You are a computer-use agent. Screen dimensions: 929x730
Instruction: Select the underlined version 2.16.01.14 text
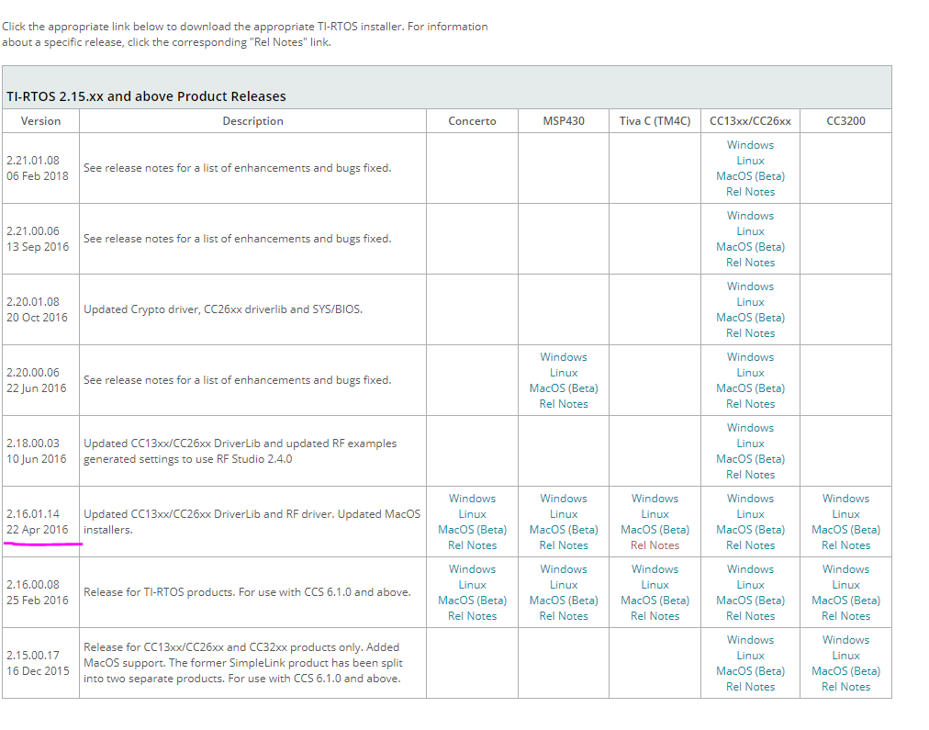pyautogui.click(x=33, y=514)
